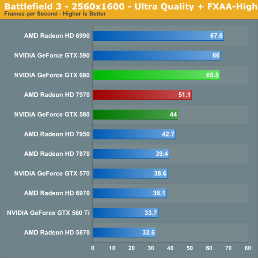Click the AMD Radeon HD 7970 label
The image size is (258, 258).
57,95
